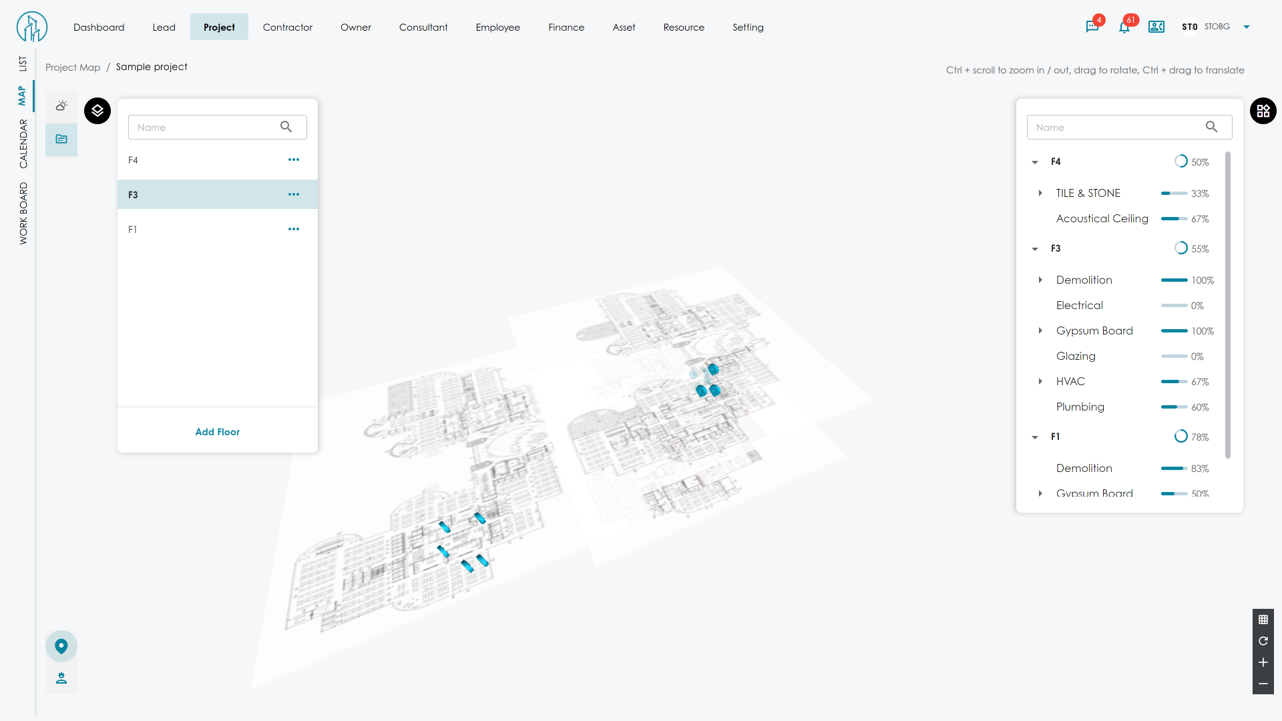
Task: Click the layers icon button
Action: 97,111
